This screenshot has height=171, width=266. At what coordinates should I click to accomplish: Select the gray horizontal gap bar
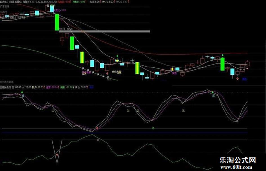click(x=104, y=31)
